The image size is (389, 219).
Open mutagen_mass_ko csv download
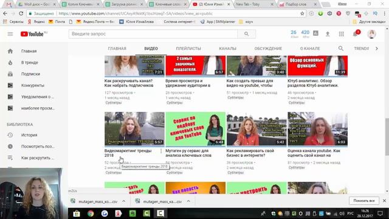[x=98, y=201]
